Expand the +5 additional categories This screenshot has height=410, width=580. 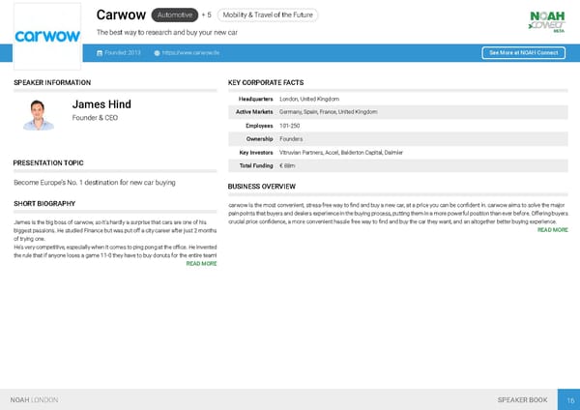(206, 15)
